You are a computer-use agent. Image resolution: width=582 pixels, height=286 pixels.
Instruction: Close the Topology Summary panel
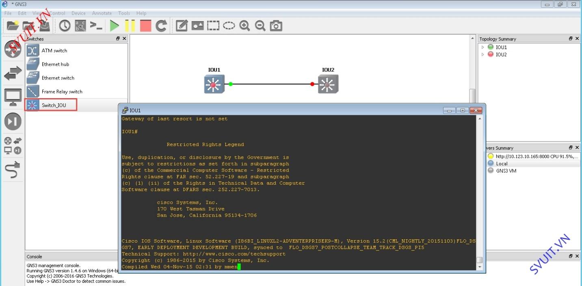point(577,39)
